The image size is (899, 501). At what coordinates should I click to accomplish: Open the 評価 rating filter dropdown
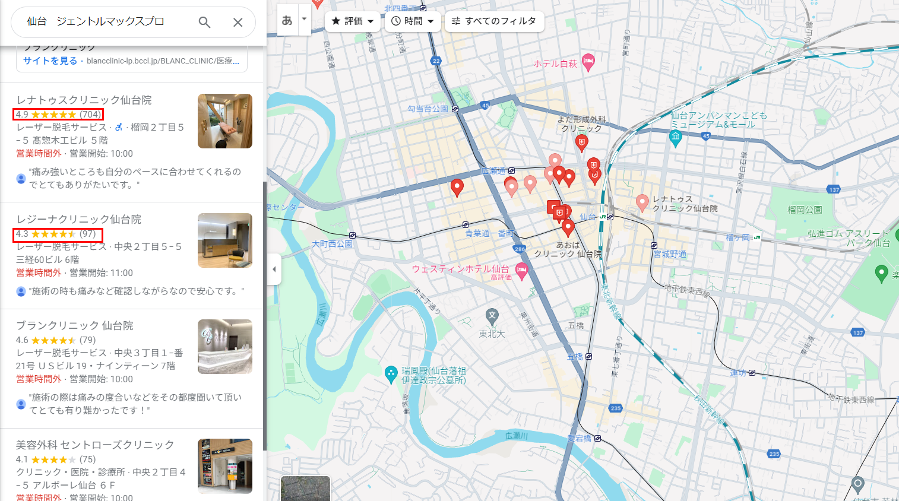[353, 21]
